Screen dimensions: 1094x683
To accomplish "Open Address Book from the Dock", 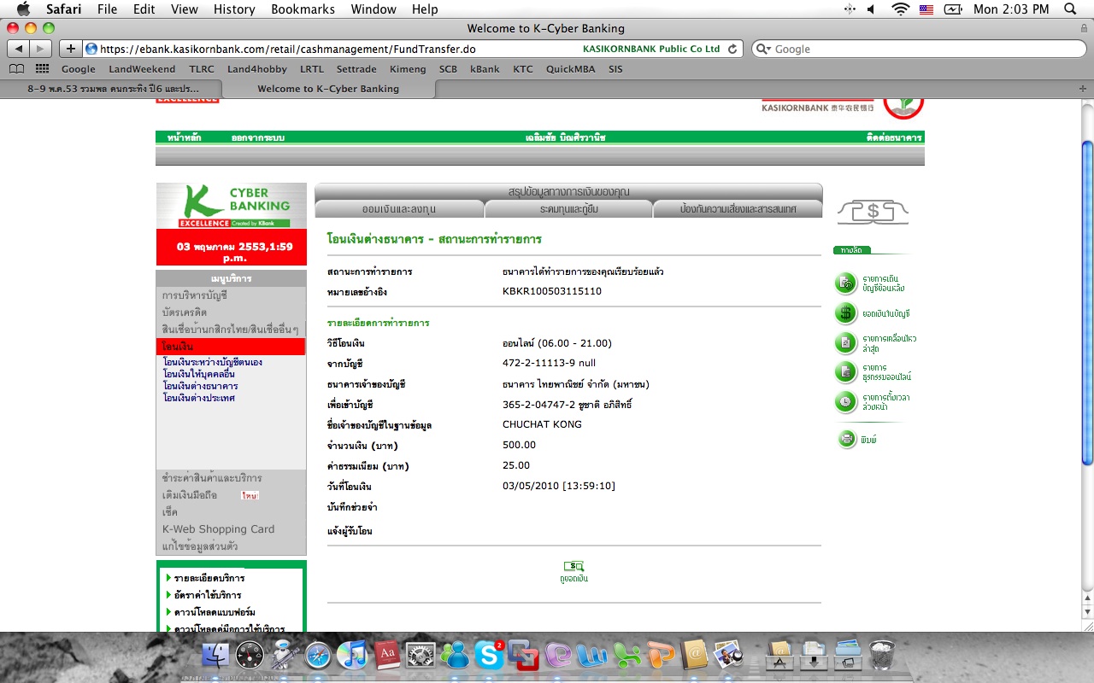I will [695, 655].
